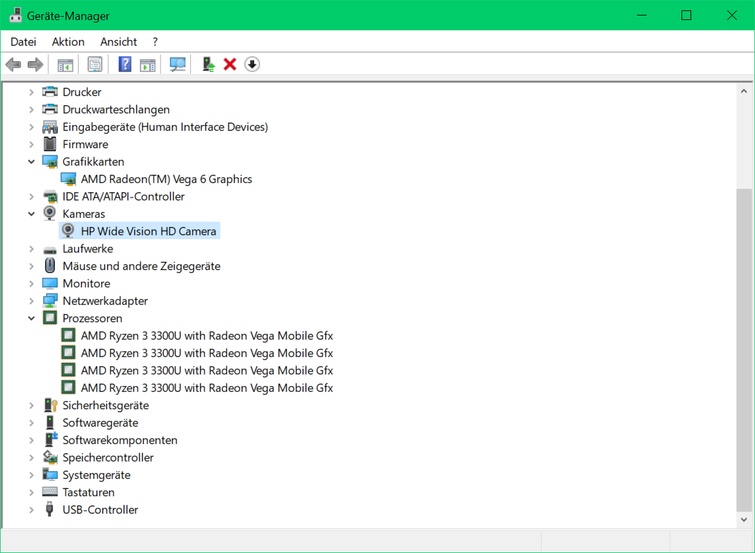Screen dimensions: 755x553
Task: Select the Systemgeräte label
Action: 96,475
